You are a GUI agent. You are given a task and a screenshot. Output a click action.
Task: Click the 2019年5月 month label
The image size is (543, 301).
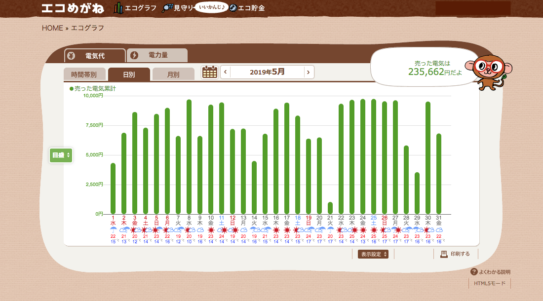pyautogui.click(x=267, y=72)
